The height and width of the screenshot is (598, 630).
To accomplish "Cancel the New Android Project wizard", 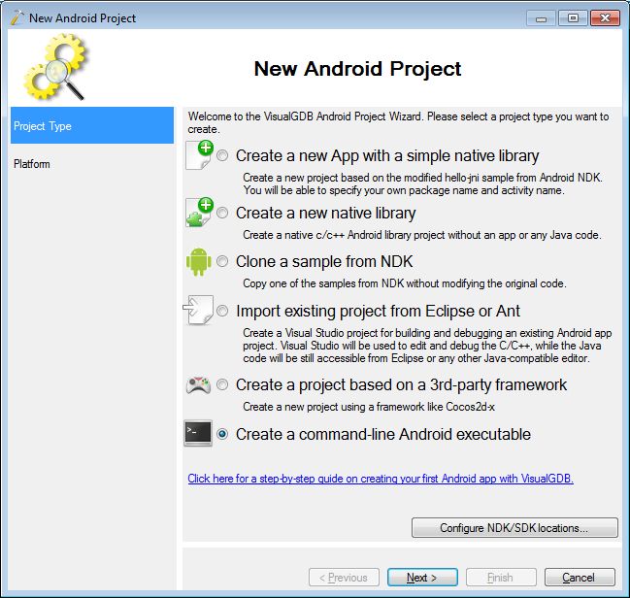I will coord(580,578).
